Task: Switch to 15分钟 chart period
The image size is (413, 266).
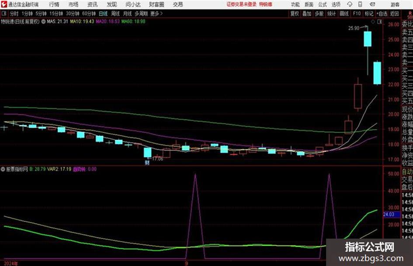Action: pyautogui.click(x=56, y=14)
